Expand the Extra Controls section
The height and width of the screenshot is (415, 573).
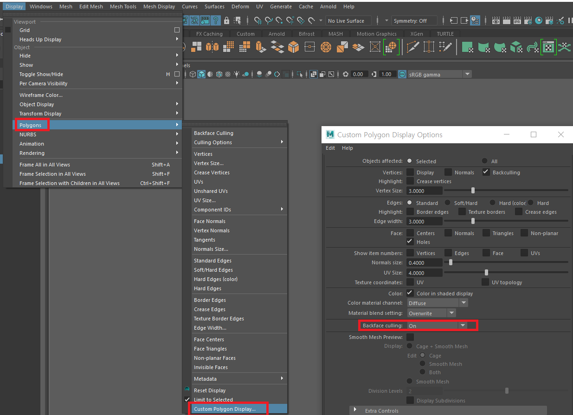pyautogui.click(x=355, y=410)
